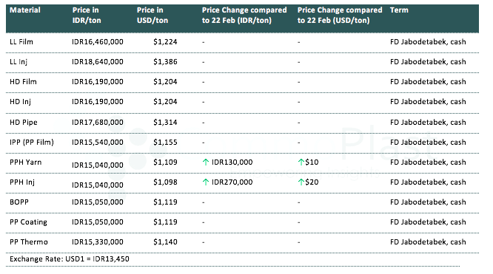Screen dimensions: 493x274
Task: Select the IDR15,330,000 PP Thermo price
Action: (98, 242)
